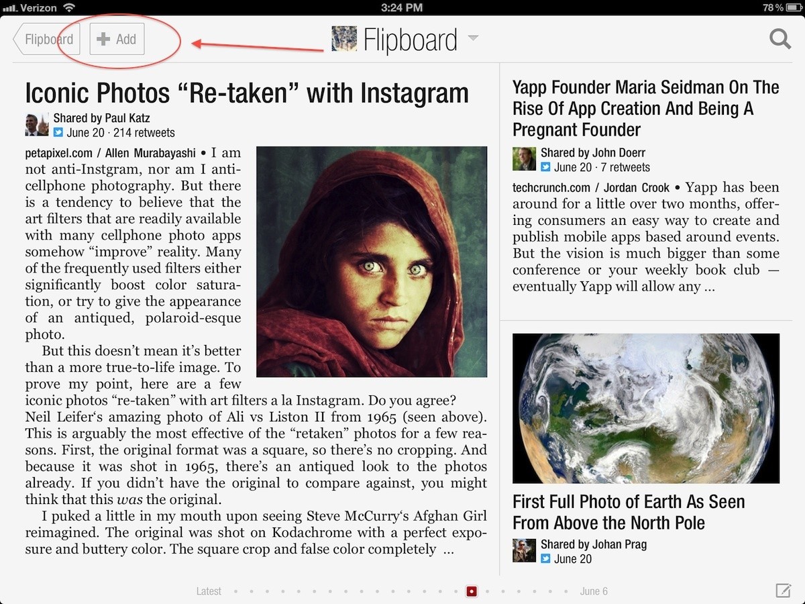Image resolution: width=805 pixels, height=604 pixels.
Task: Tap the Verizon signal bars icon
Action: [x=9, y=8]
